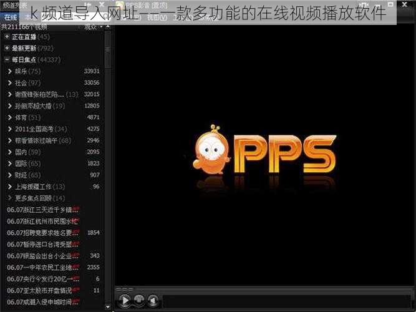Expand the 2011全国高考 (34) arrow
Screen dimensions: 416x312
(10, 129)
